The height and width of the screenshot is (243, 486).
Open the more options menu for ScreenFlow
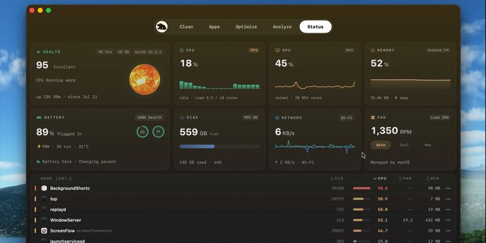[x=448, y=231]
